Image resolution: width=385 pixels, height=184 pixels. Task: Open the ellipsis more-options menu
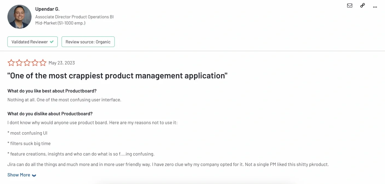pos(375,7)
